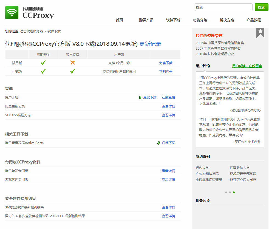Click 烟台大学 in success cases
Image resolution: width=269 pixels, height=229 pixels.
point(202,168)
